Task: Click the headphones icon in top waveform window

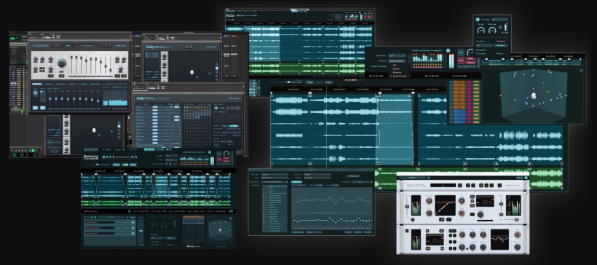Action: 256,15
